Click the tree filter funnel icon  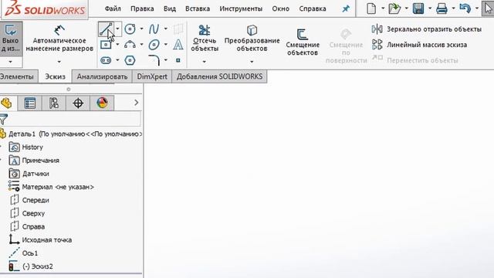point(3,120)
